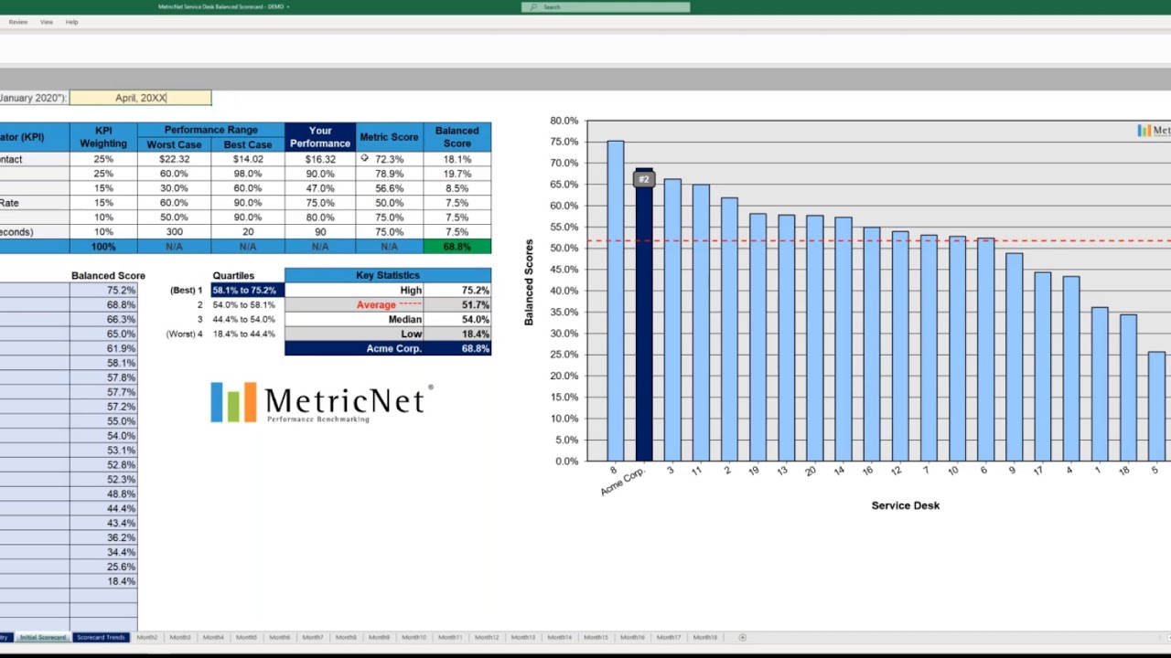1171x658 pixels.
Task: Click the MetricNet Performance Benchmarking logo image
Action: [322, 403]
